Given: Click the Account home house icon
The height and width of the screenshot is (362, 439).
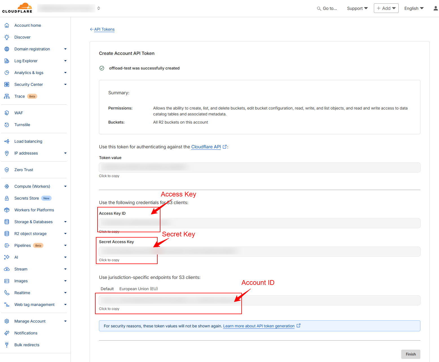Looking at the screenshot, I should coord(7,25).
